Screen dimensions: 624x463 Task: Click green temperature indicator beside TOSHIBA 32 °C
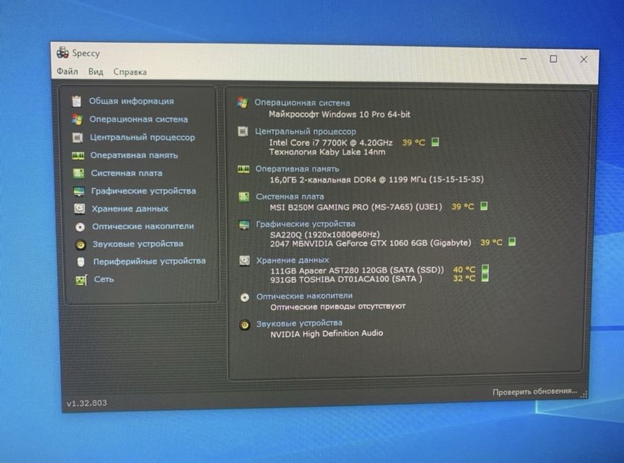tap(485, 277)
